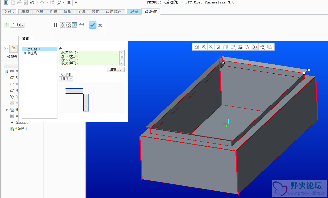Click the new file icon
This screenshot has height=198, width=328.
point(13,2)
